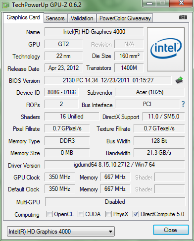This screenshot has height=241, width=194.
Task: Select the Graphics Card tab
Action: point(23,17)
